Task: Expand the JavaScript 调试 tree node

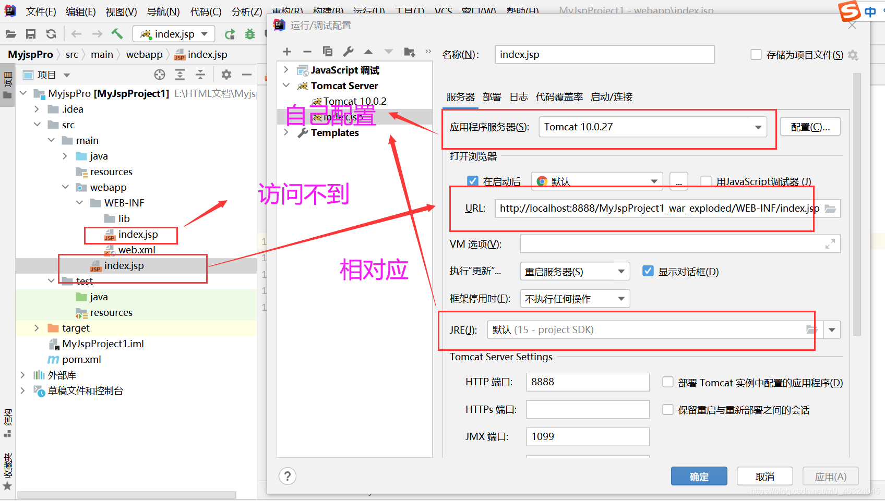Action: 286,70
